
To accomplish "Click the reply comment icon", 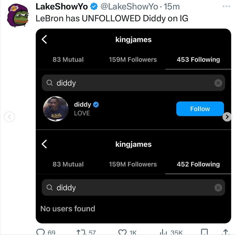I will (x=40, y=232).
